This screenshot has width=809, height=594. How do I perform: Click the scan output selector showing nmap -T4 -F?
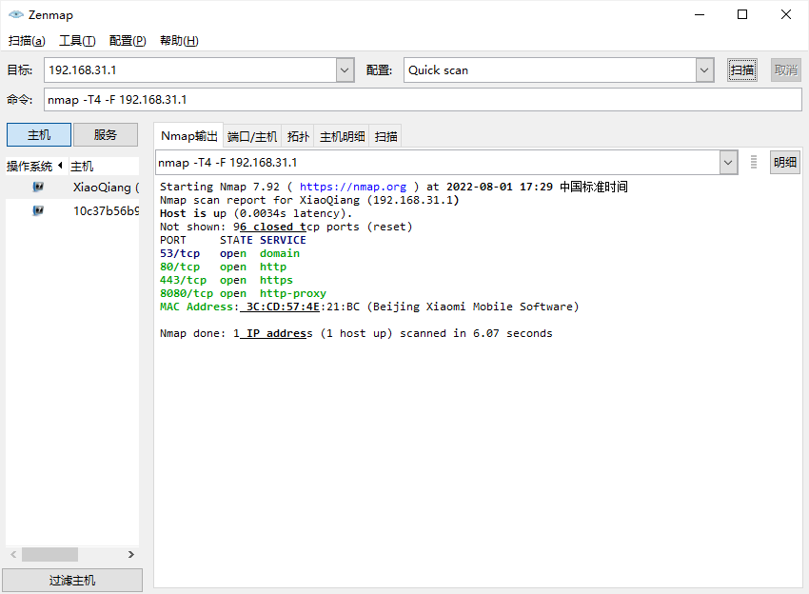click(x=438, y=163)
